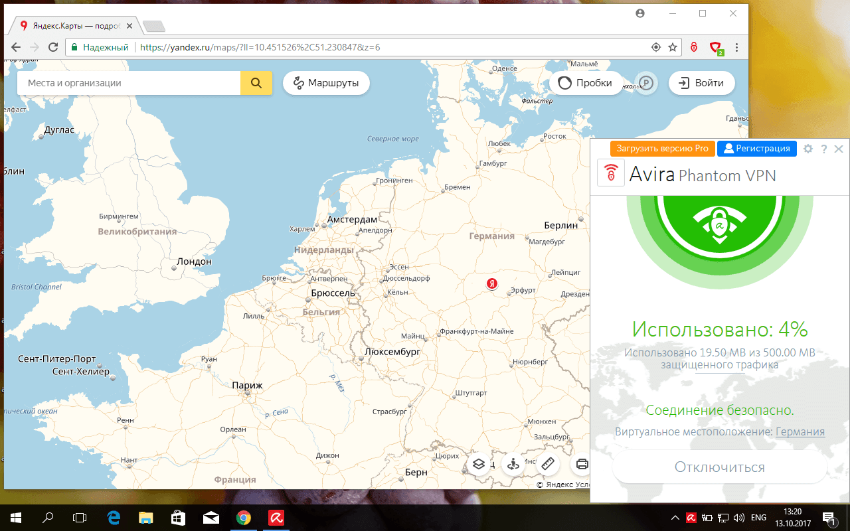
Task: Click the Отключиться disconnect button
Action: click(x=720, y=467)
